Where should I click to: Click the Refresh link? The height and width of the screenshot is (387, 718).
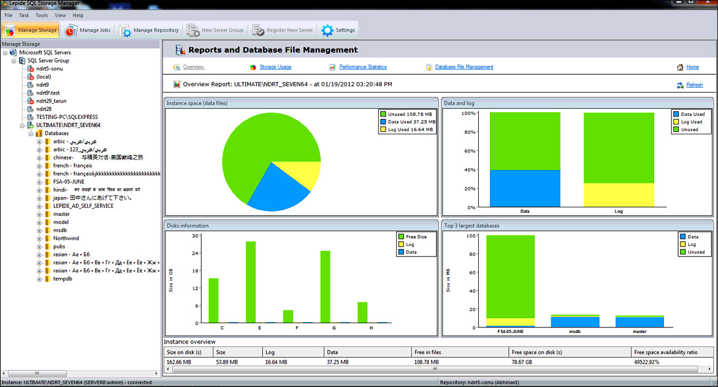[694, 85]
